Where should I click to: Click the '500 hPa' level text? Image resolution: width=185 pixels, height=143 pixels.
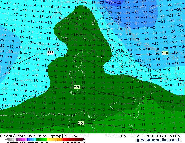pos(38,136)
